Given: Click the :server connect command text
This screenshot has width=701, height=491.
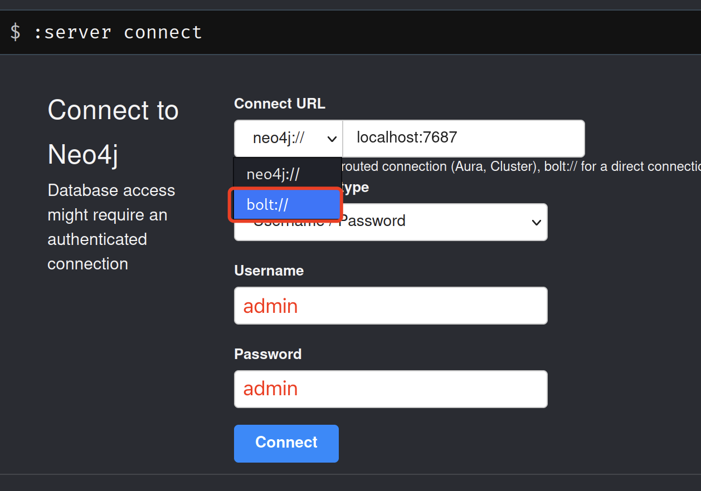Looking at the screenshot, I should click(x=117, y=32).
